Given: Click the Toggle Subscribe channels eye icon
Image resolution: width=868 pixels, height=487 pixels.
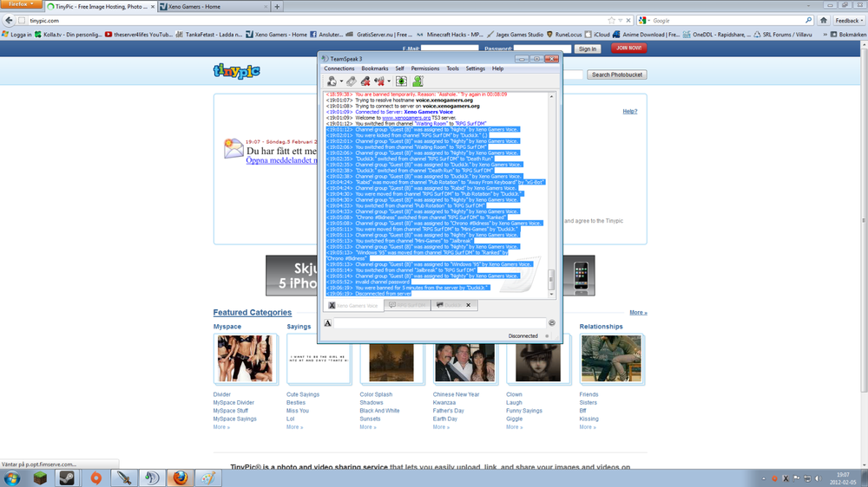Looking at the screenshot, I should click(x=401, y=81).
